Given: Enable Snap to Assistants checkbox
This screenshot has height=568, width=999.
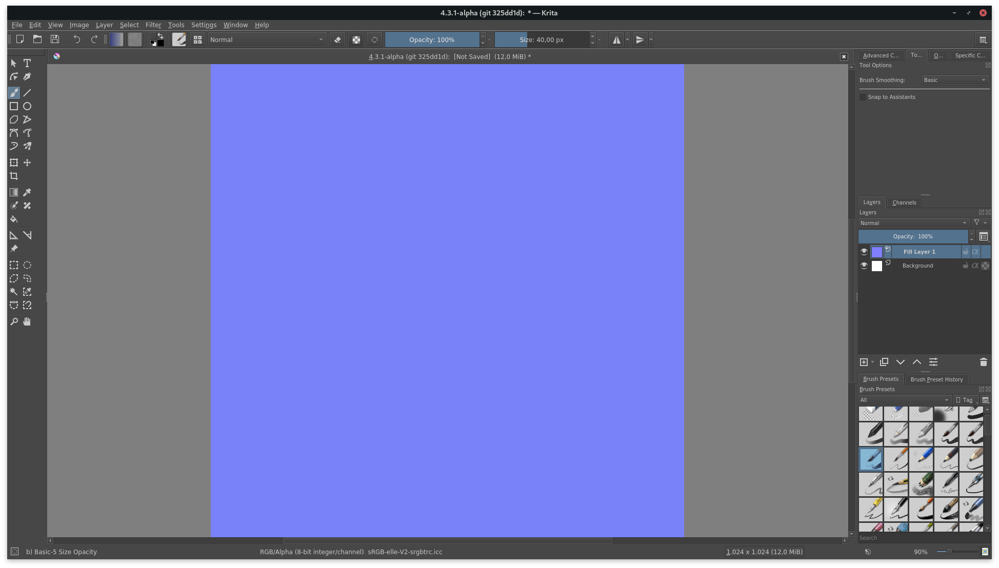Looking at the screenshot, I should click(x=863, y=97).
